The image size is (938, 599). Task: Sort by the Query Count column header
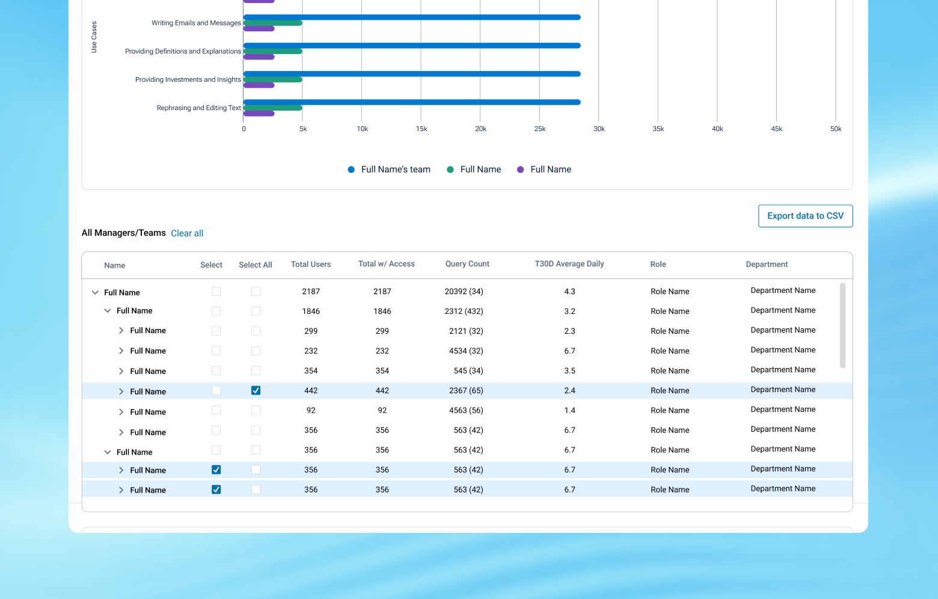(467, 264)
